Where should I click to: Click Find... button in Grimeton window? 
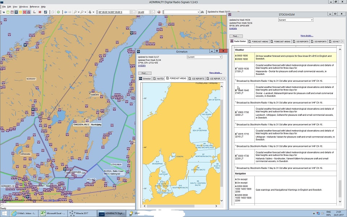coord(145,73)
